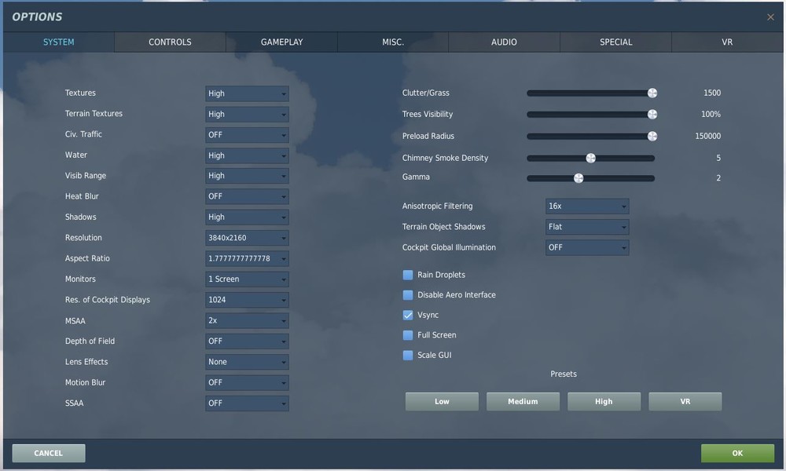The width and height of the screenshot is (786, 471).
Task: Click the CANCEL button
Action: pos(49,453)
